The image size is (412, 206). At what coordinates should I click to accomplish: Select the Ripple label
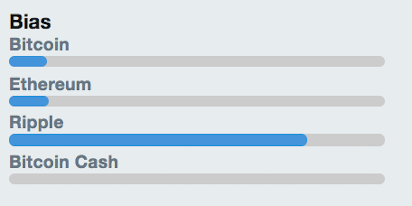click(36, 123)
